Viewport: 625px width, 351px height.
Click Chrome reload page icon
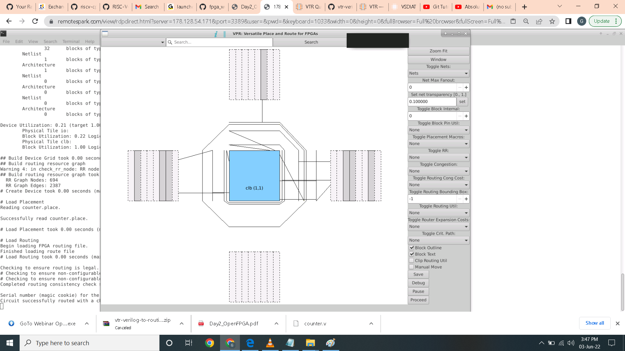click(35, 21)
